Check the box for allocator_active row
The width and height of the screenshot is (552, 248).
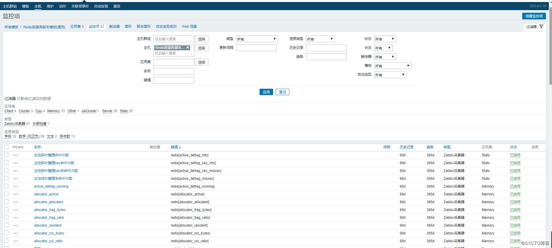click(x=6, y=194)
